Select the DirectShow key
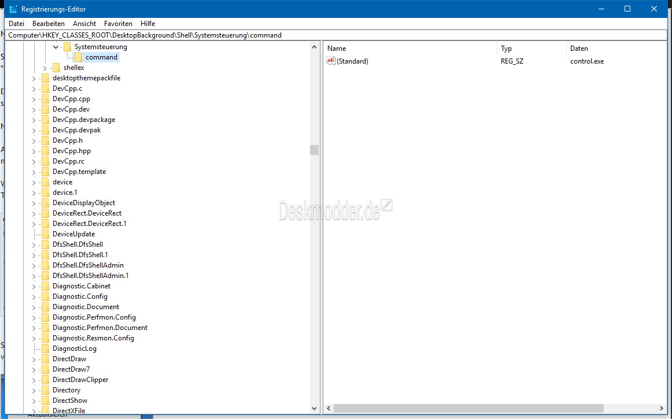672x419 pixels. 70,401
